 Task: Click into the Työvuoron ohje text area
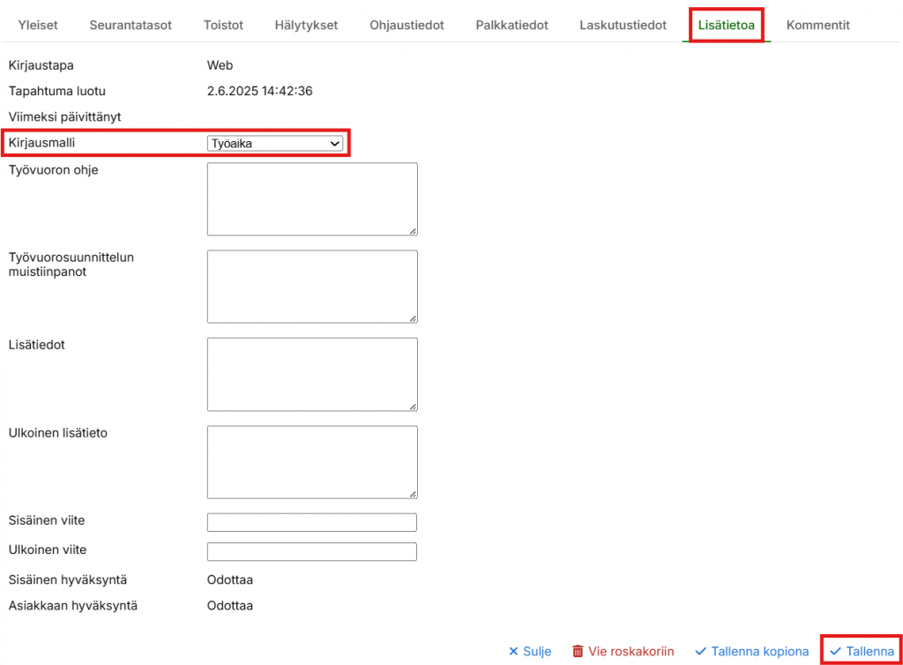pos(312,198)
